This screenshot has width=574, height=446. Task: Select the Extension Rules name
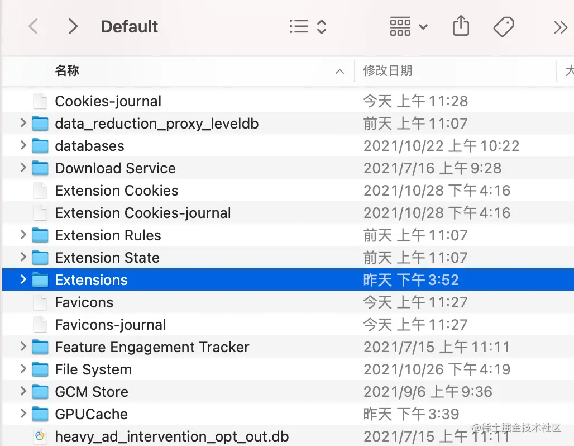point(108,235)
